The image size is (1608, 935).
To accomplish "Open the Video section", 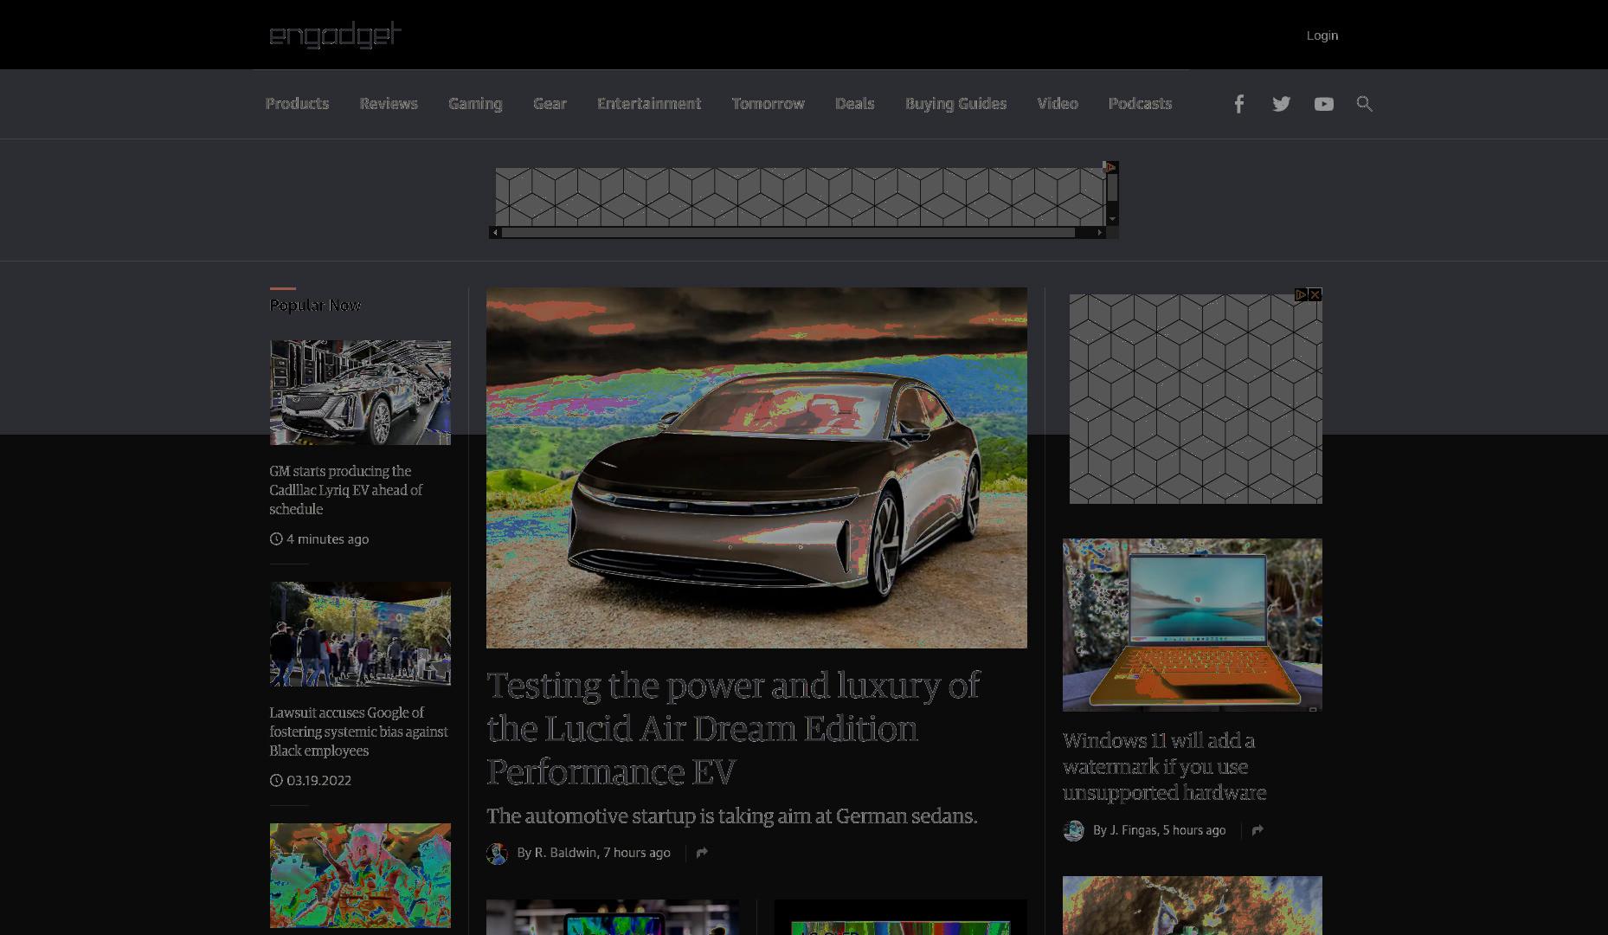I will coord(1058,104).
